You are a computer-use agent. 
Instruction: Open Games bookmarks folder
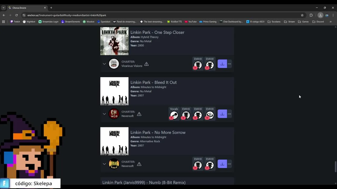(x=303, y=22)
